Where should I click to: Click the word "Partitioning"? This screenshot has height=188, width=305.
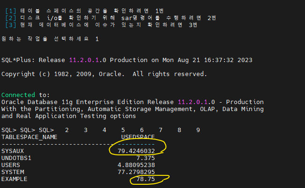[57, 109]
